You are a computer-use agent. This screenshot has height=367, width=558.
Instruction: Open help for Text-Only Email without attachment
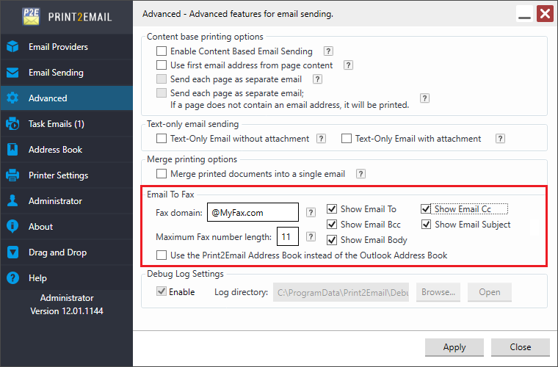[321, 138]
